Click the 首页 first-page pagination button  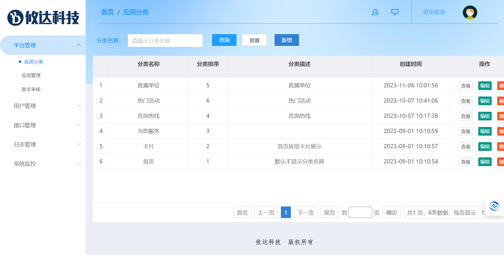click(242, 212)
